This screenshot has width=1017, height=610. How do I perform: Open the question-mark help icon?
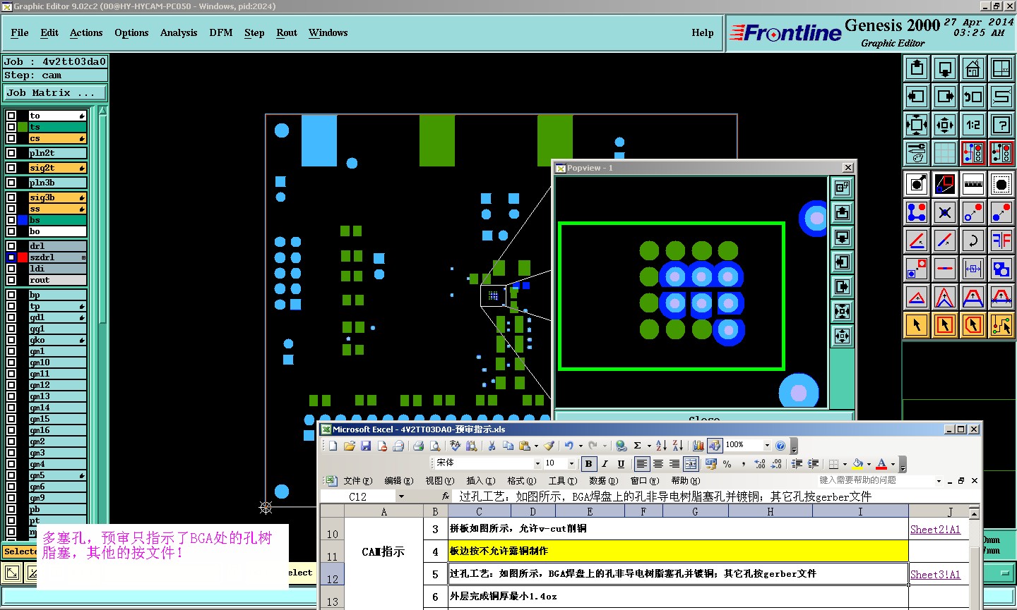pos(1001,125)
